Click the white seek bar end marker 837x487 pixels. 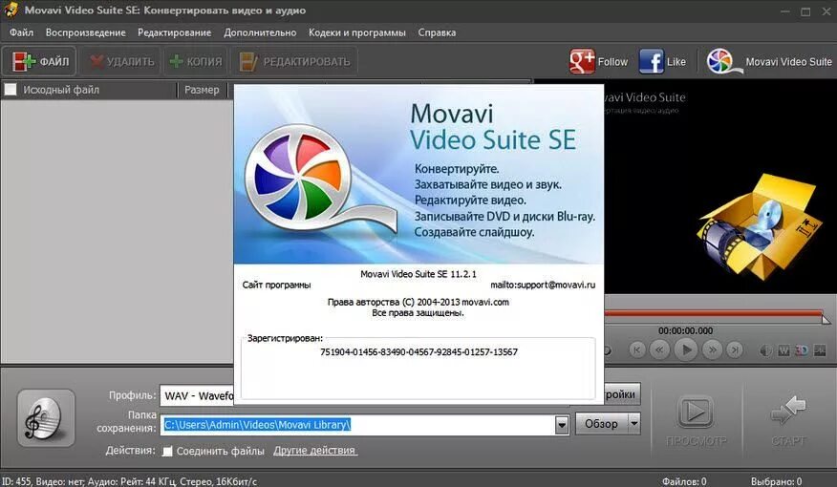[826, 320]
